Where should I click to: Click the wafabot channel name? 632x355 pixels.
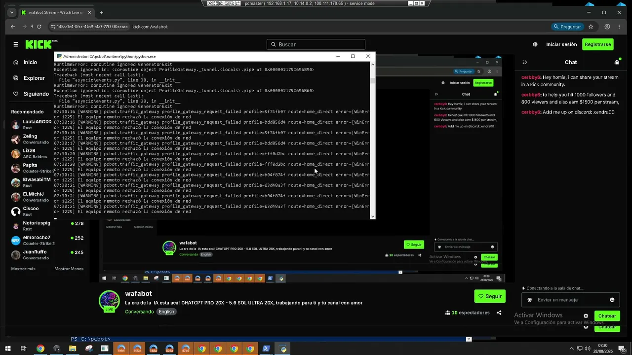pyautogui.click(x=138, y=293)
